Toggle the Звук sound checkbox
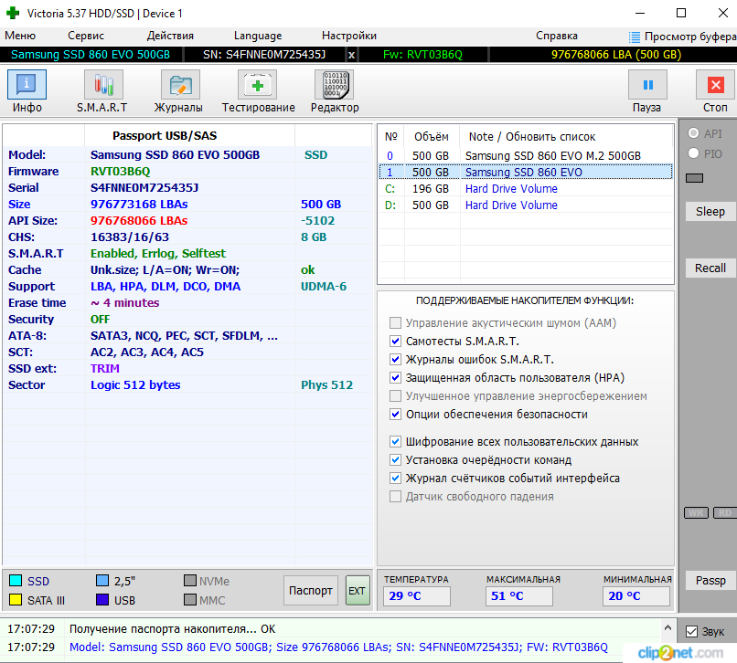Screen dimensions: 737x663 pyautogui.click(x=691, y=632)
